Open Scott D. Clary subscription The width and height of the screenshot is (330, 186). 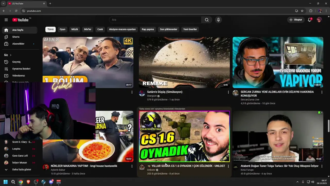(x=20, y=142)
